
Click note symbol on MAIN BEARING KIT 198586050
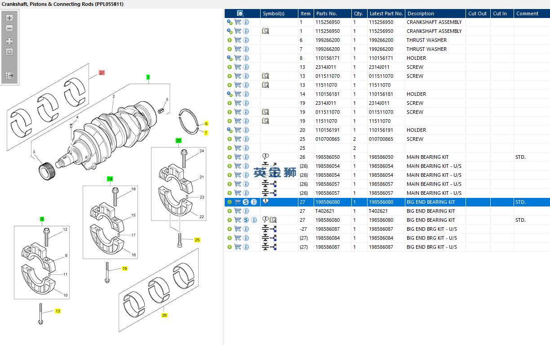click(x=265, y=157)
